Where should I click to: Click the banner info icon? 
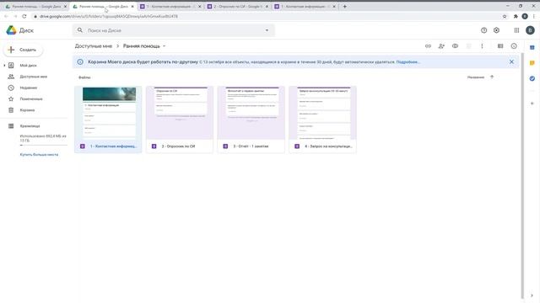pos(80,61)
